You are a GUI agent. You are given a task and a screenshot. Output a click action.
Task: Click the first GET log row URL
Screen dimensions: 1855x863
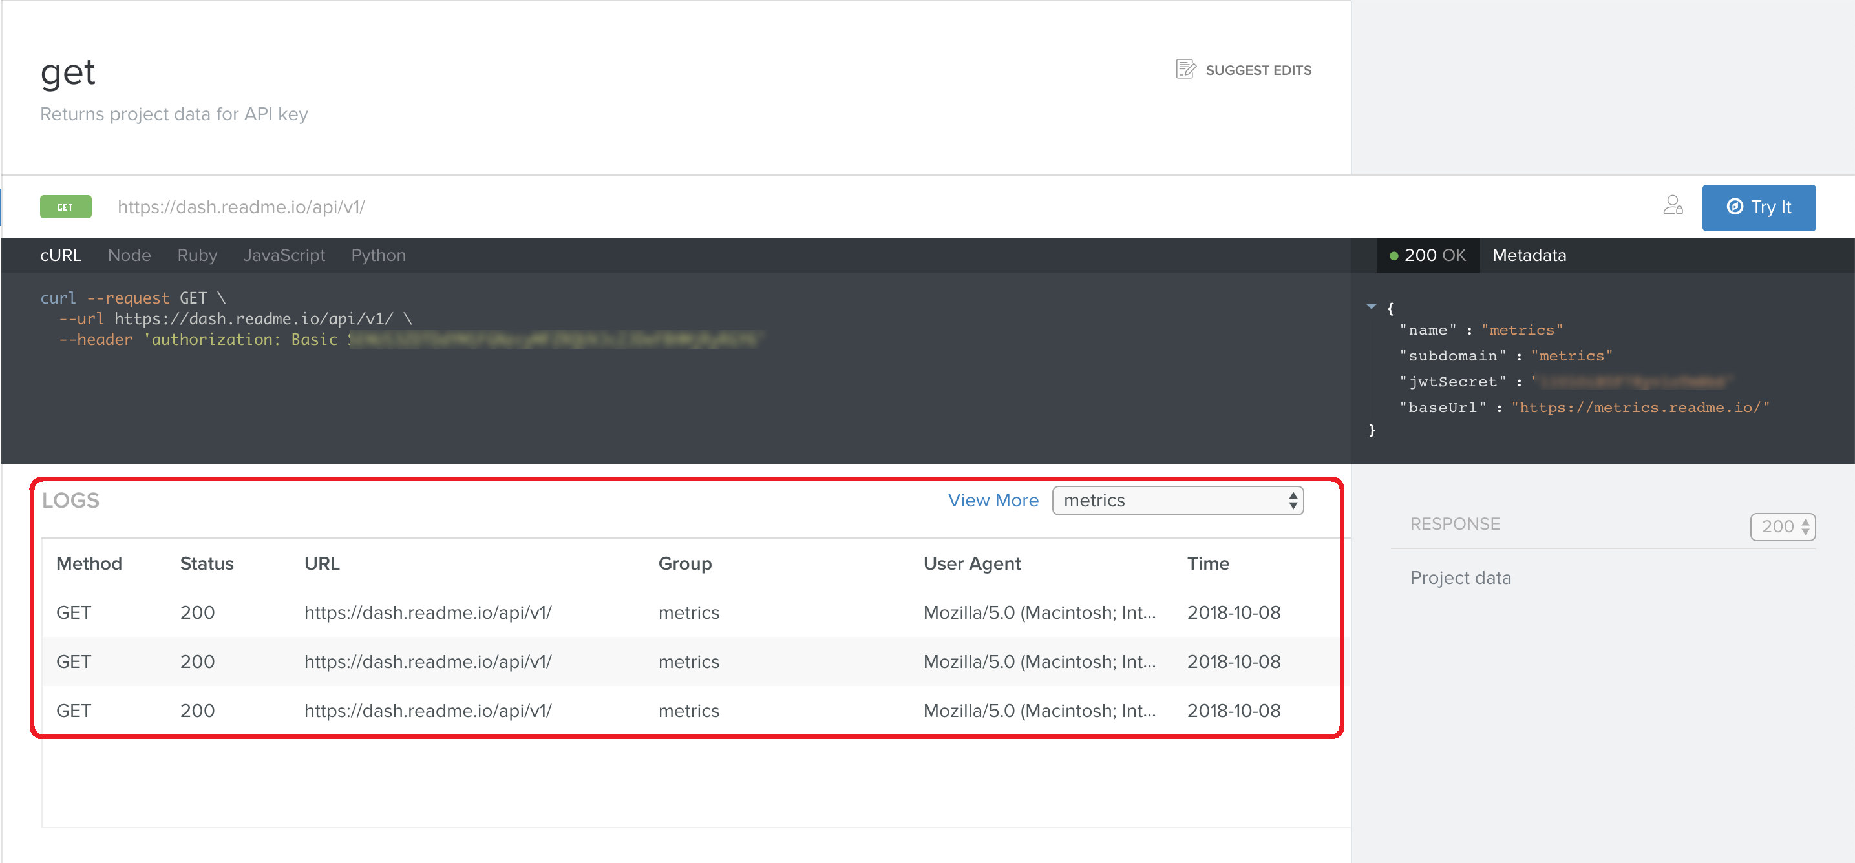(428, 612)
